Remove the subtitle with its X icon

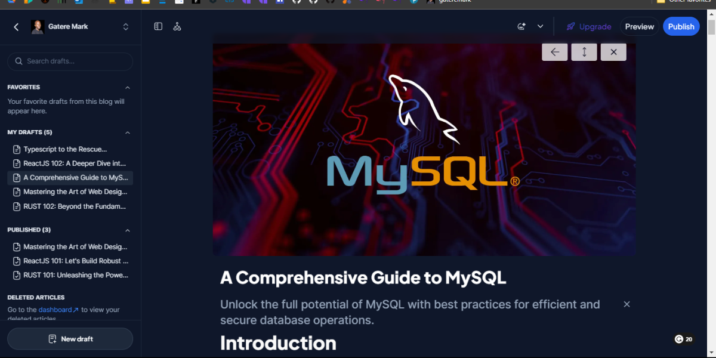tap(626, 304)
